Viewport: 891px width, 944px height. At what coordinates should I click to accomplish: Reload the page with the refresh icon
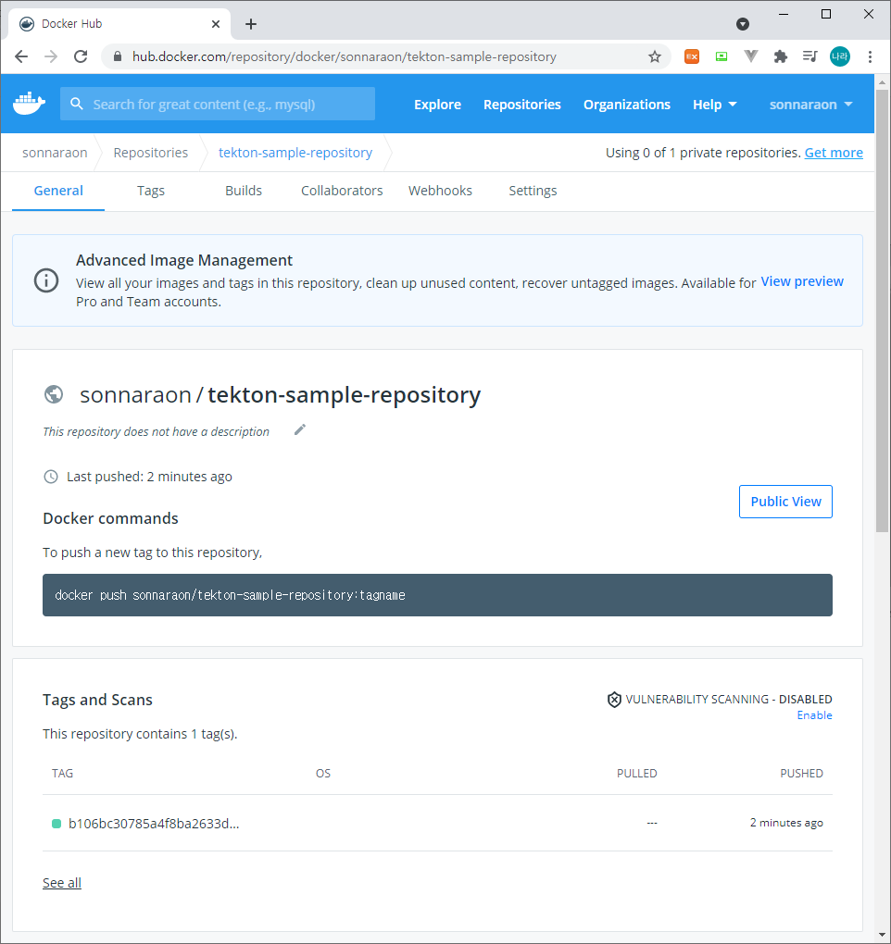(81, 56)
